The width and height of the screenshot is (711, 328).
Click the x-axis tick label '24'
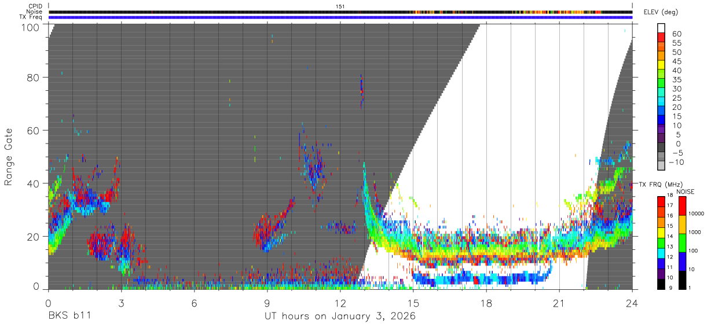(x=632, y=303)
